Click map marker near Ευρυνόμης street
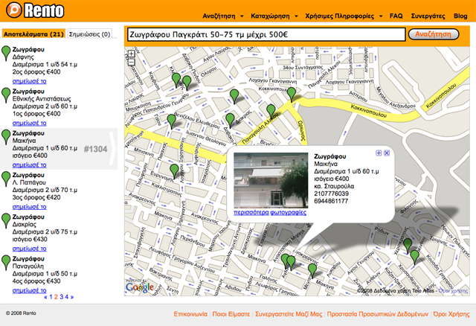The height and width of the screenshot is (326, 476). click(174, 171)
